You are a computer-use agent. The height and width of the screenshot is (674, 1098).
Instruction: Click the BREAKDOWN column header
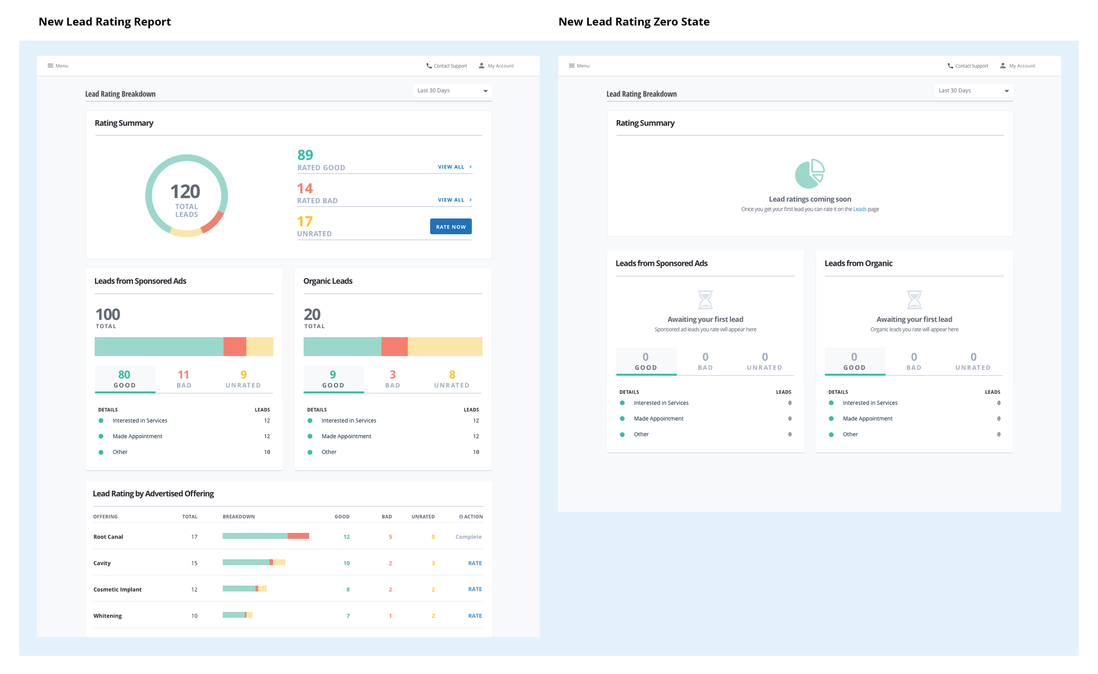tap(239, 517)
